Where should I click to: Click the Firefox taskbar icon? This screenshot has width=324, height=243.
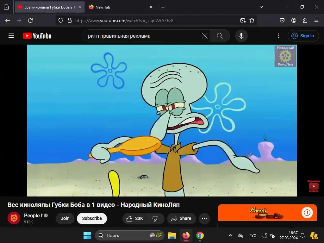(186, 235)
